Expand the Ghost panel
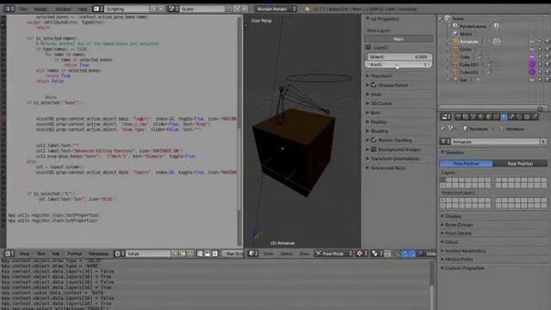This screenshot has width=551, height=310. pyautogui.click(x=451, y=242)
